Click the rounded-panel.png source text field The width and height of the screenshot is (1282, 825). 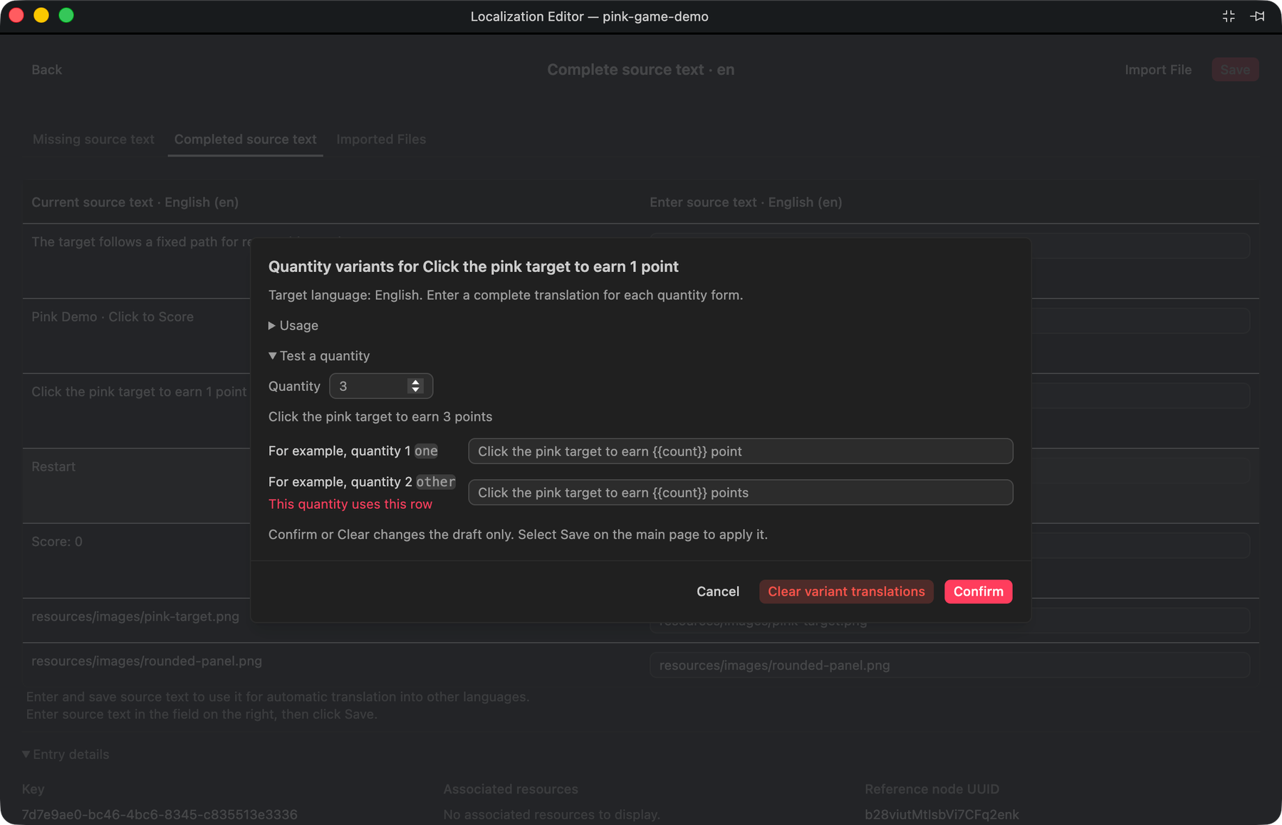[x=950, y=666]
